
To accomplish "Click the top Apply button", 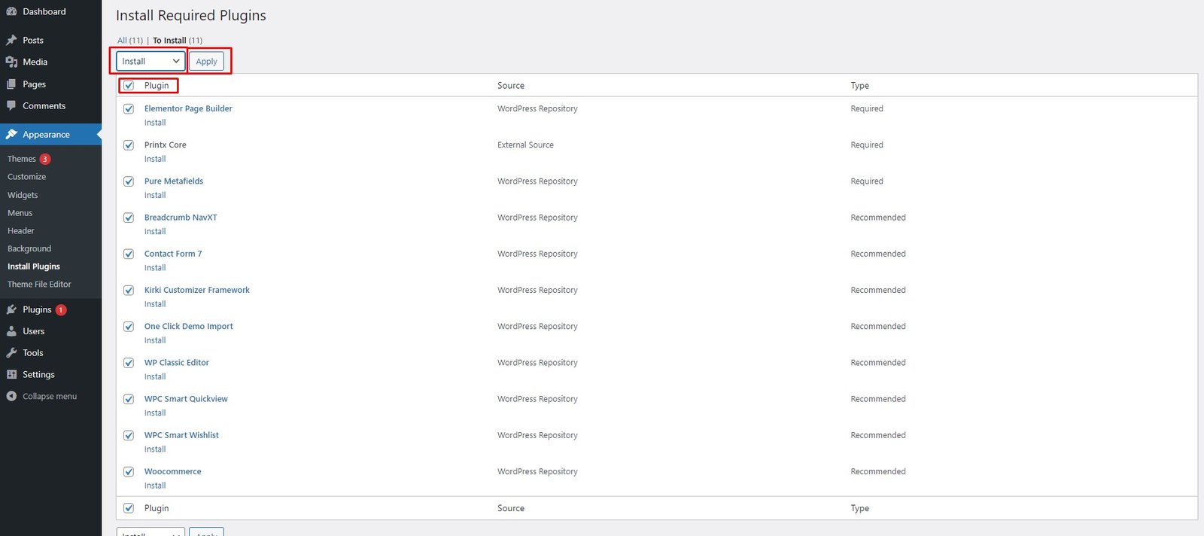I will pos(206,61).
